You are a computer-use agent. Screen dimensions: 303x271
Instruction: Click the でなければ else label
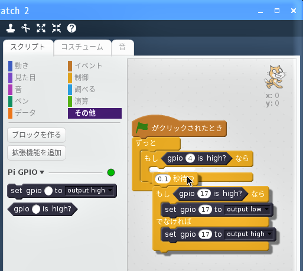(174, 221)
